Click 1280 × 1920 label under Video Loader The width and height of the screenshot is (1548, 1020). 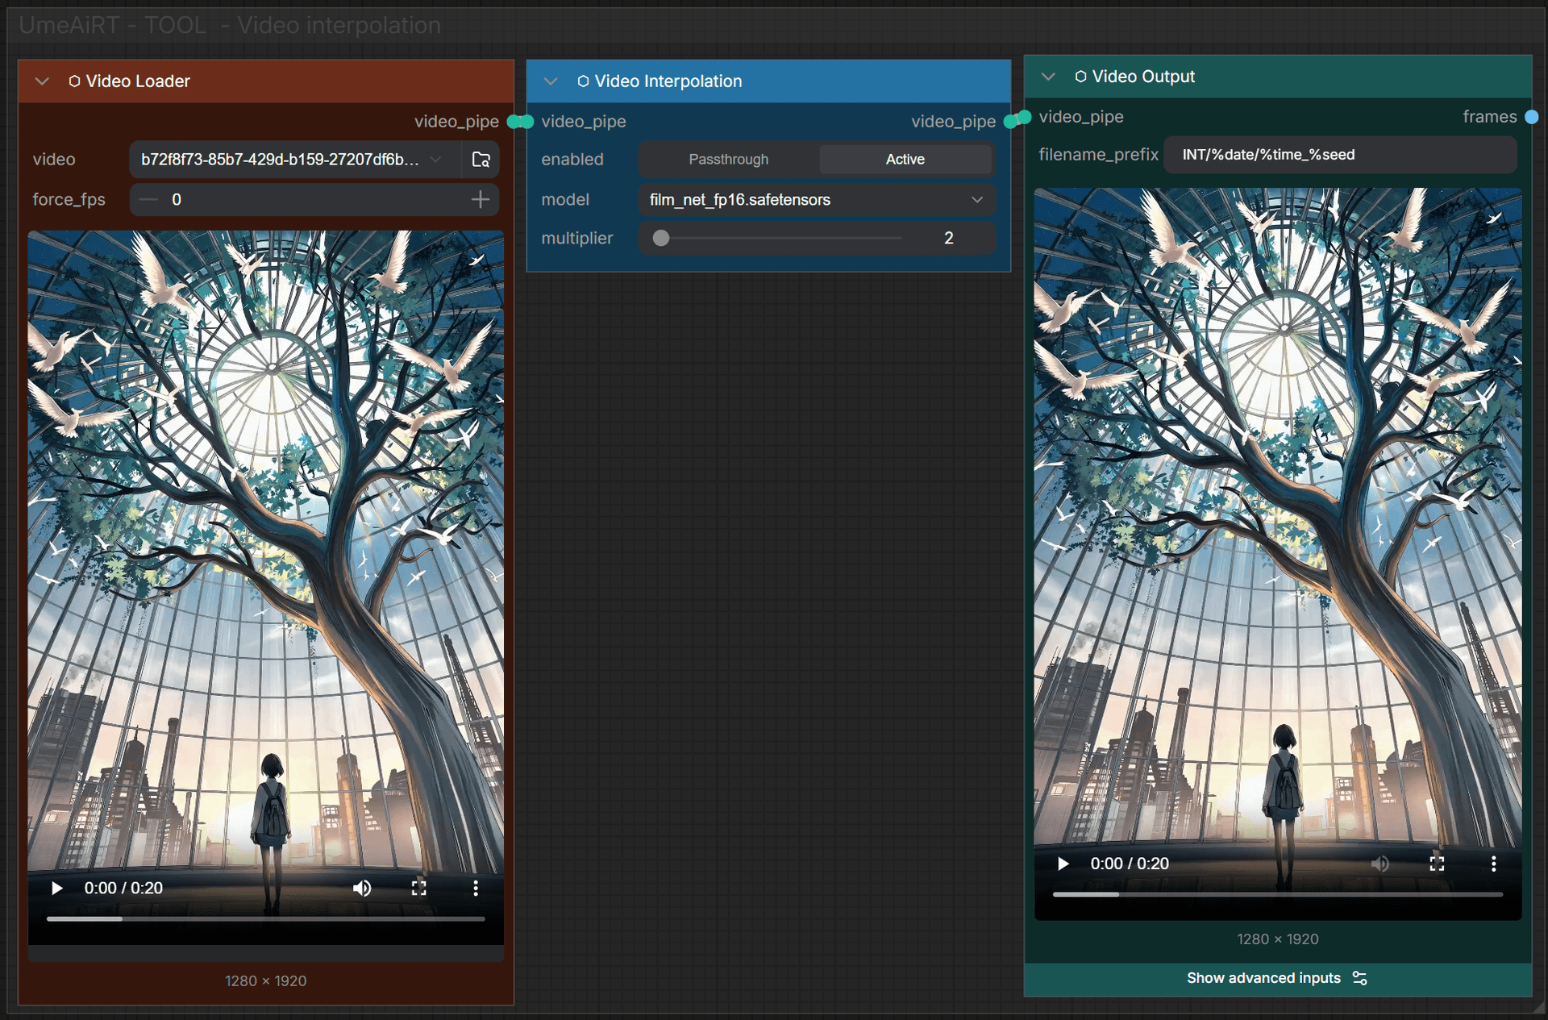(266, 981)
